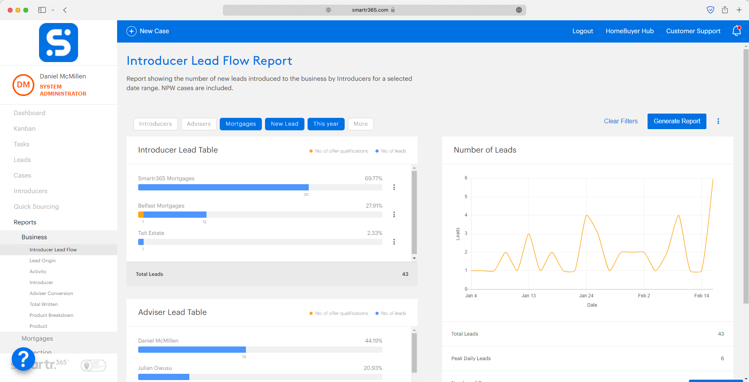Open the Activity report

click(38, 272)
